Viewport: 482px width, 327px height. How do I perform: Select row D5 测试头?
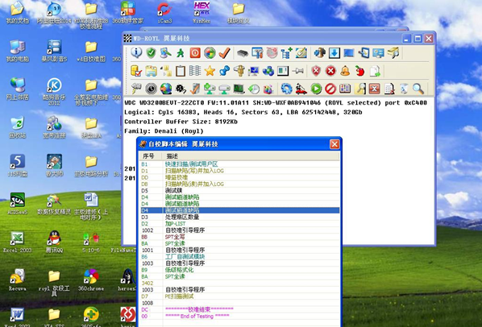[x=239, y=191]
